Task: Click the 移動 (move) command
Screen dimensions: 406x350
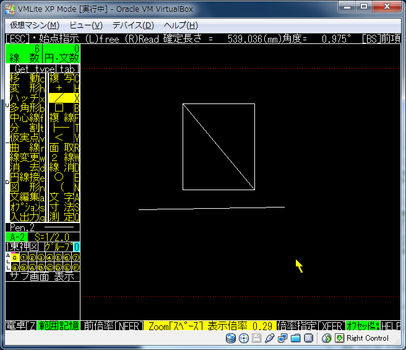Action: pyautogui.click(x=25, y=79)
